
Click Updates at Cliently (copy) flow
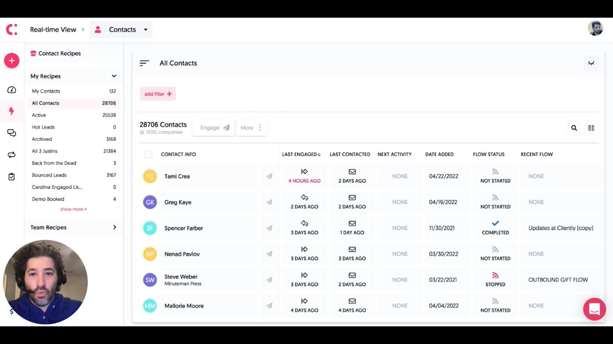[x=561, y=228]
